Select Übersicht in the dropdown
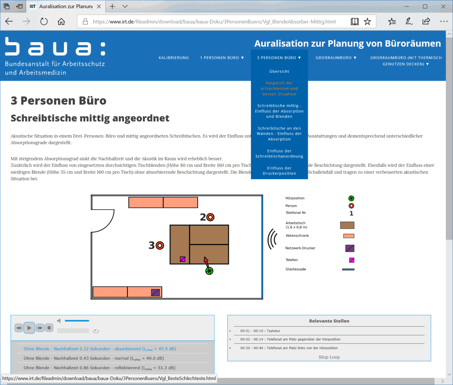453x385 pixels. tap(279, 71)
